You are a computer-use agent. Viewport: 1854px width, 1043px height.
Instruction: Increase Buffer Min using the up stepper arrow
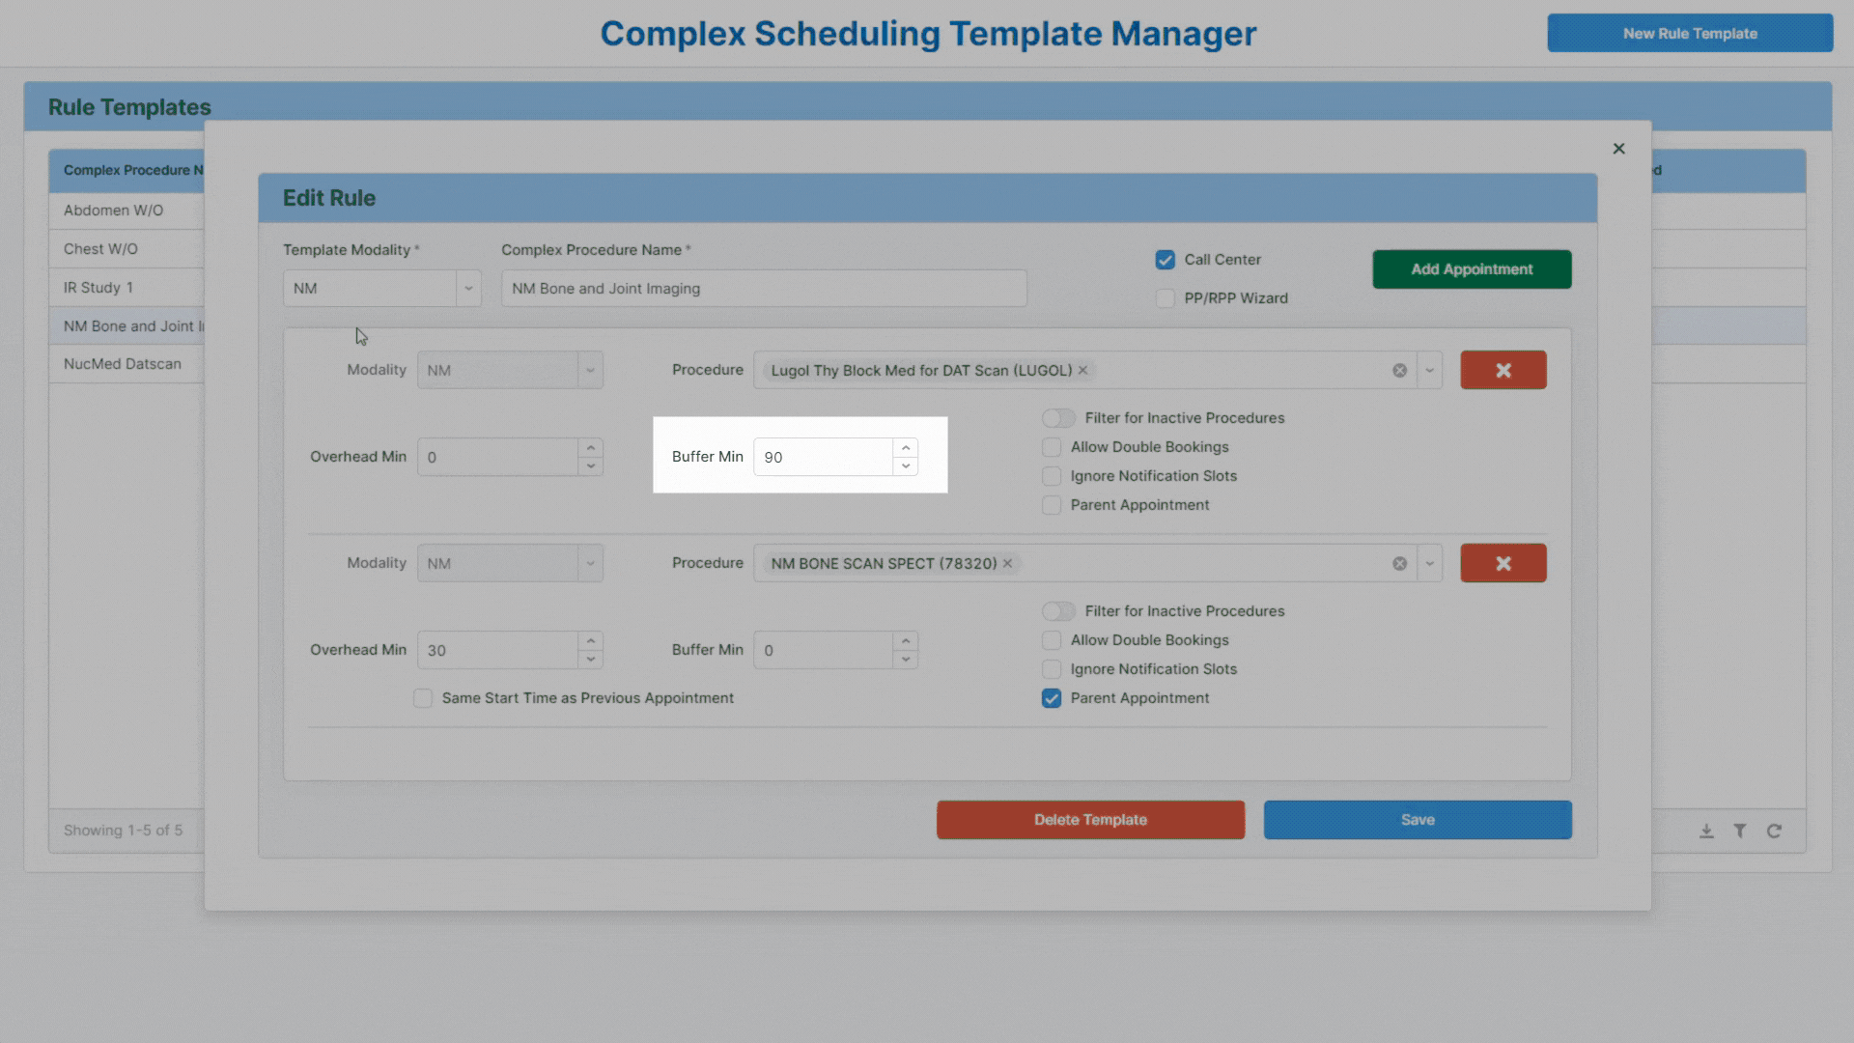click(x=905, y=447)
